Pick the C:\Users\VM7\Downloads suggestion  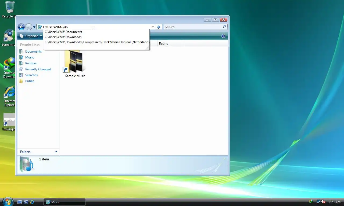96,37
